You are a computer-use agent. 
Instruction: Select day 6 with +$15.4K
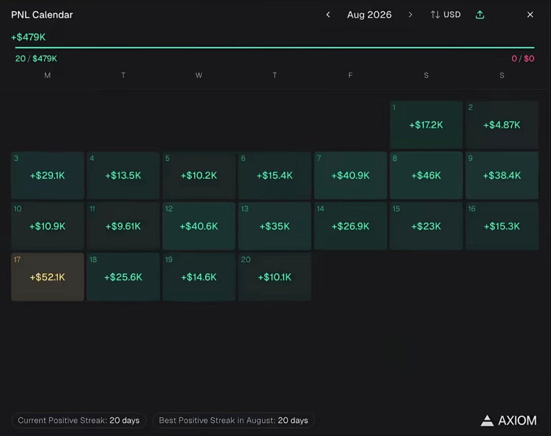275,176
